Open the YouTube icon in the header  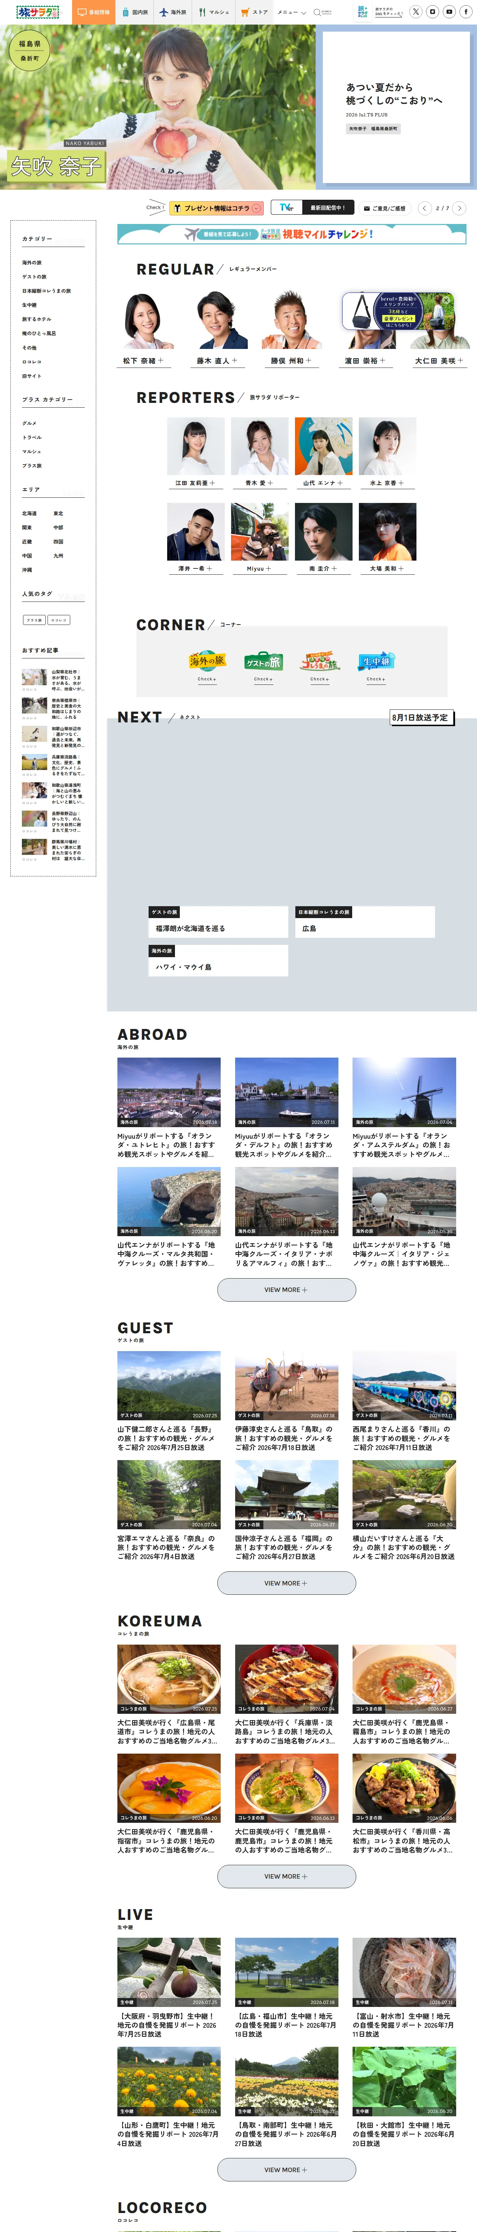tap(448, 12)
